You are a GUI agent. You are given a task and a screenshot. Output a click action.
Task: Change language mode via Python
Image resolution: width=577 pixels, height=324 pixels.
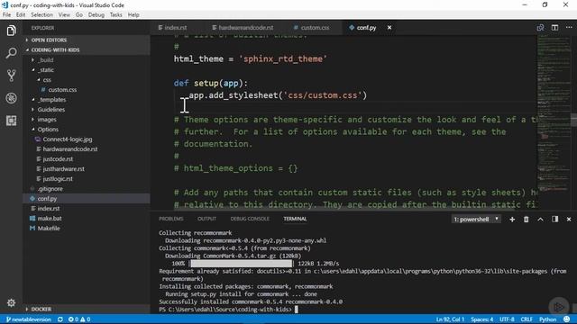[x=547, y=319]
